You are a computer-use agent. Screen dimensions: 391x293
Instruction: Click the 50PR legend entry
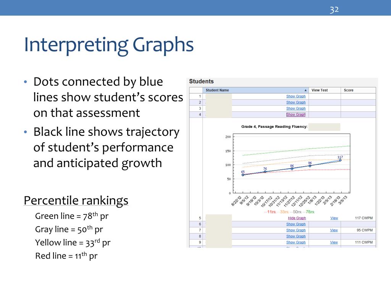pos(296,212)
